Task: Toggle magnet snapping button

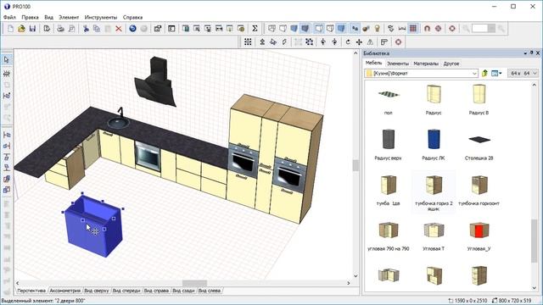Action: pos(427,29)
